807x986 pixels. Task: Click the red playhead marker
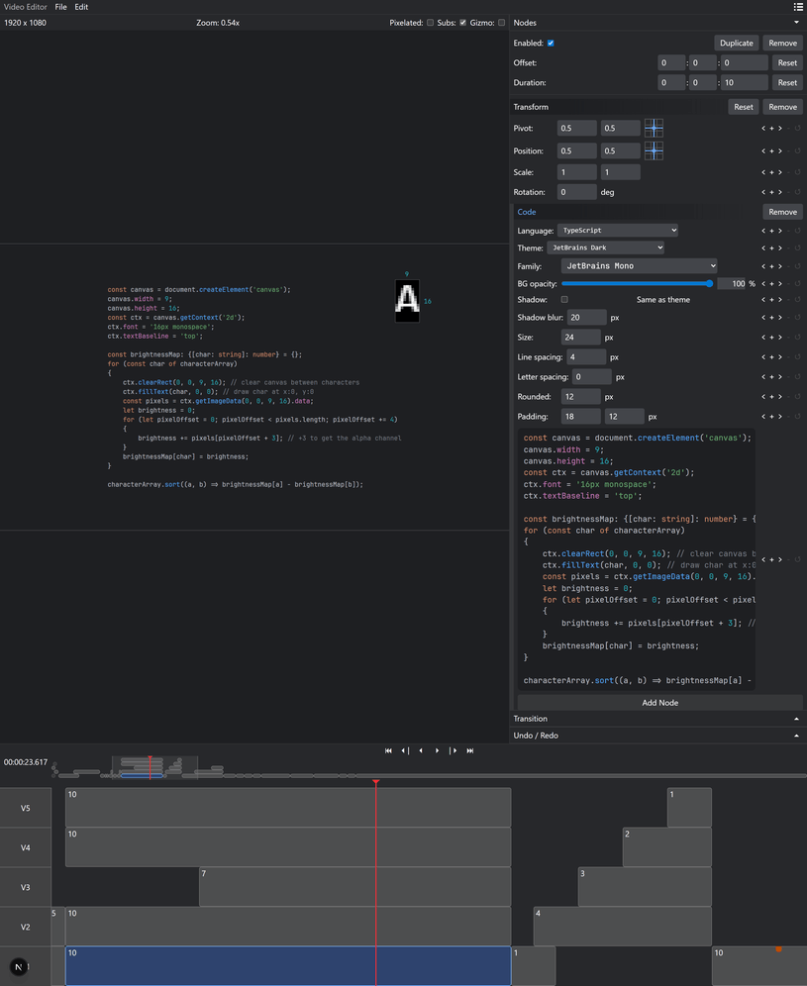(376, 783)
